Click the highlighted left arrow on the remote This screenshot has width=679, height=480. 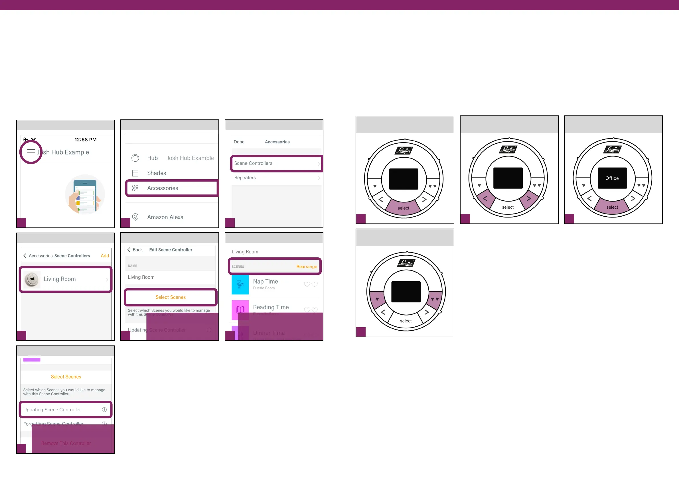[485, 199]
